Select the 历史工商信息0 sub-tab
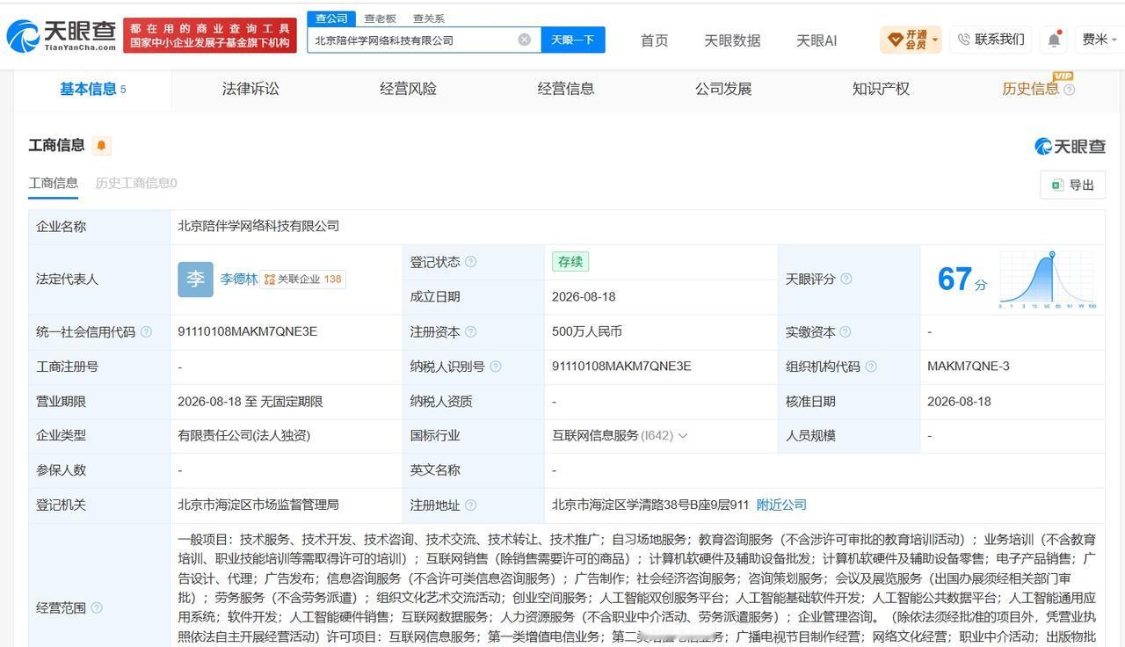 point(136,183)
